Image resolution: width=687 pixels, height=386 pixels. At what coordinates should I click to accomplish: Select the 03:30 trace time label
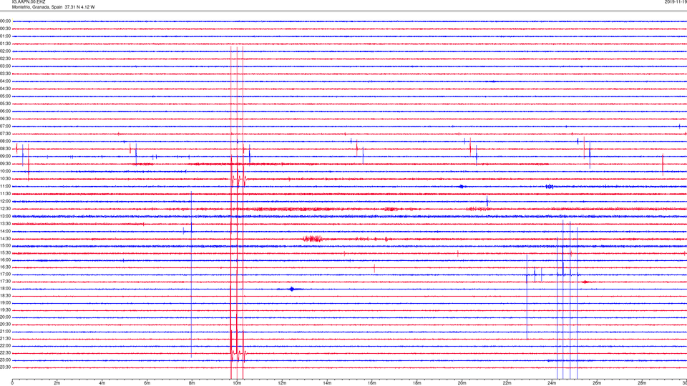coord(5,74)
